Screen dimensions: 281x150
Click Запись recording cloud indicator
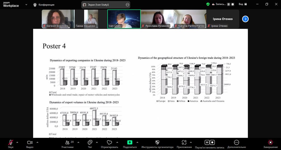pos(218,4)
